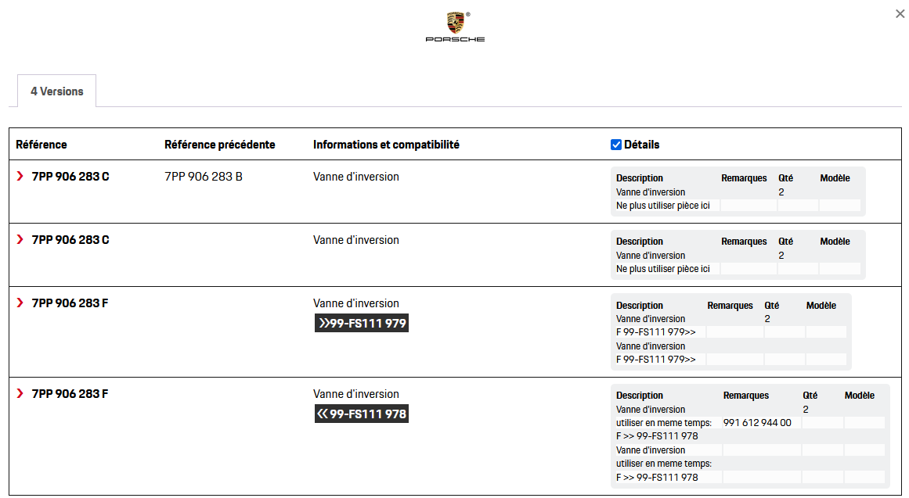Uncheck the Détails checkbox
Viewport: 909px width, 498px height.
pos(615,145)
